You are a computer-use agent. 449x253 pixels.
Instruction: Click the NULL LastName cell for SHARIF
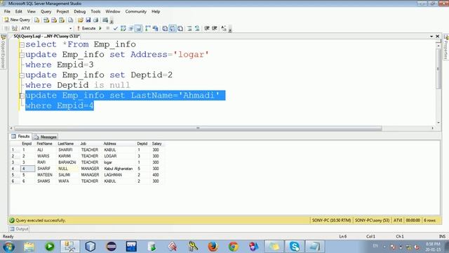click(x=67, y=169)
